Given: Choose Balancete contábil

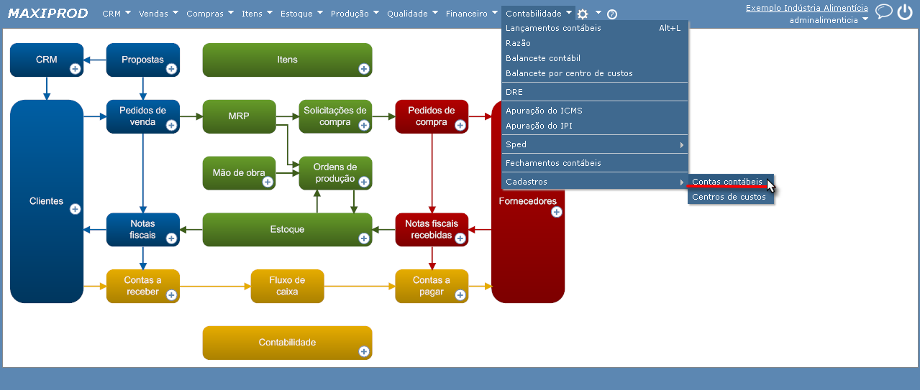Looking at the screenshot, I should pos(595,58).
